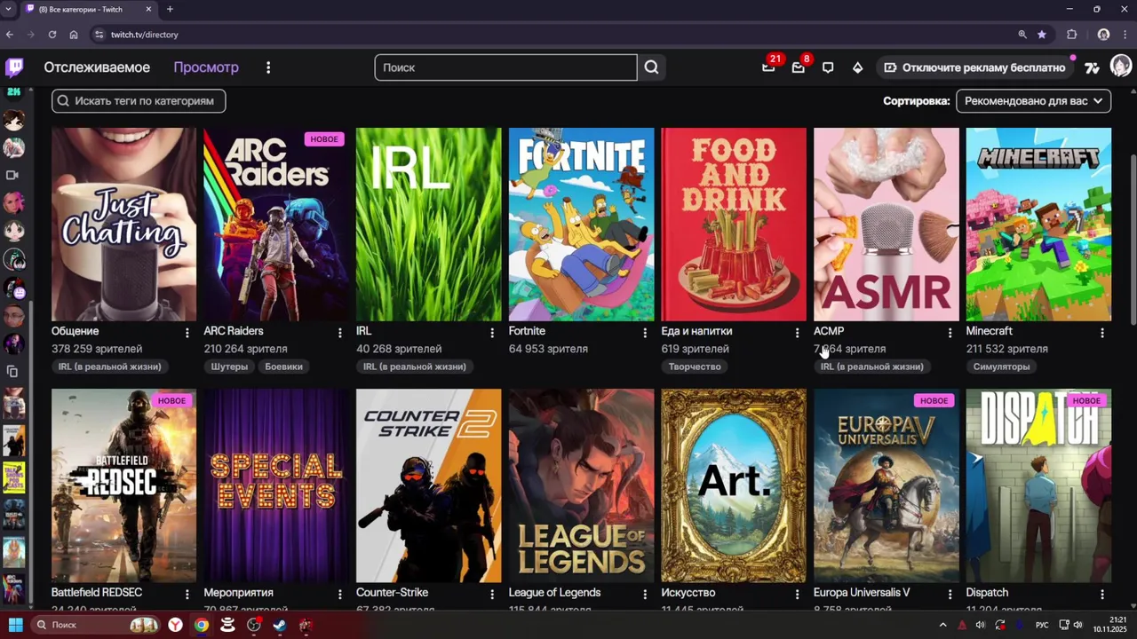Open options for Еда и напитки category

[797, 332]
